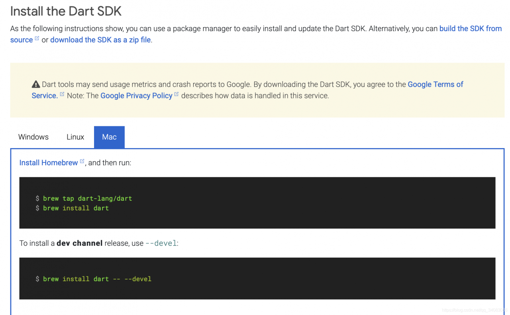Switch to the Linux tab
Screen dimensions: 510x315
tap(75, 137)
